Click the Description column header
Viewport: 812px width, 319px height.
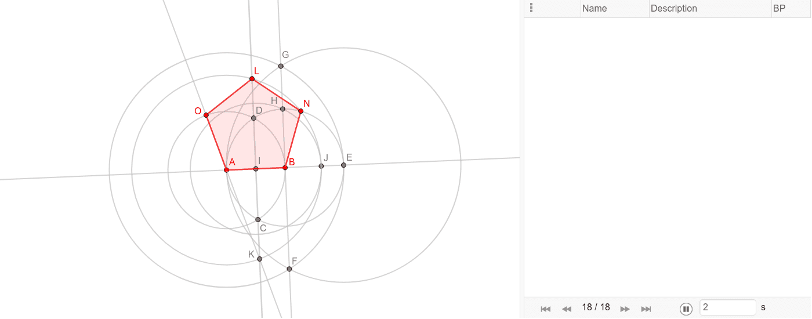tap(709, 9)
